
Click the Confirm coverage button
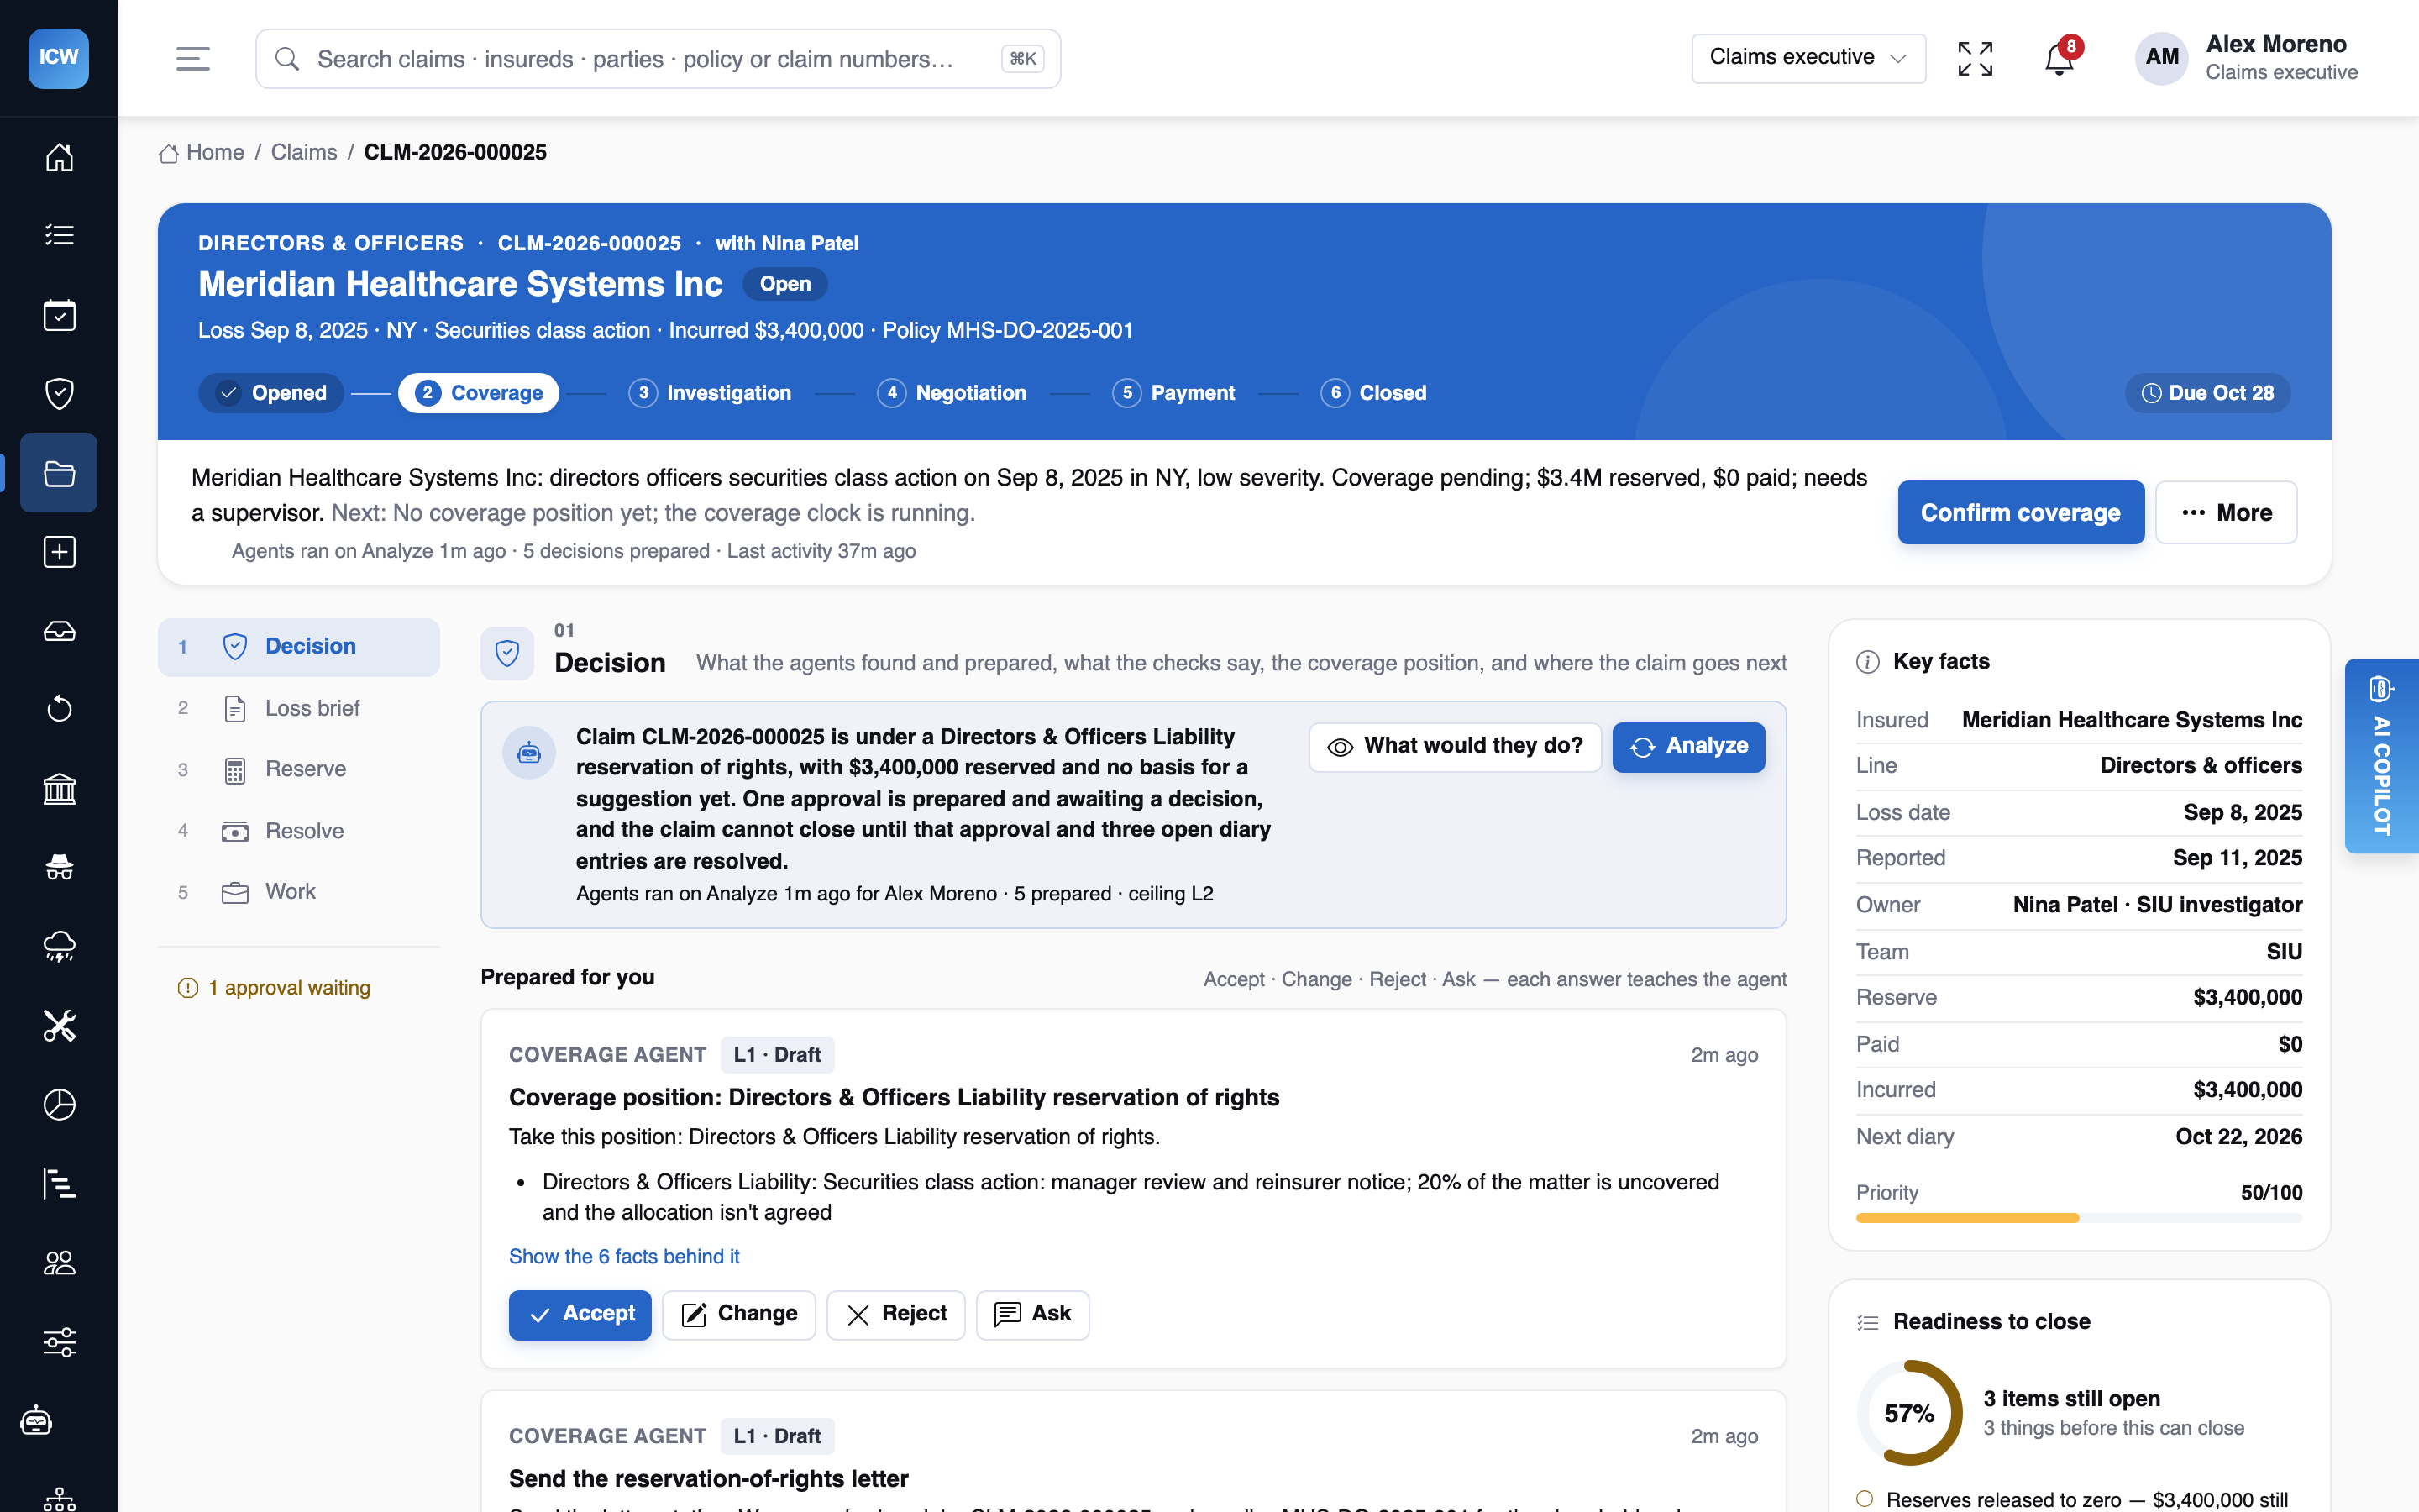pyautogui.click(x=2020, y=512)
